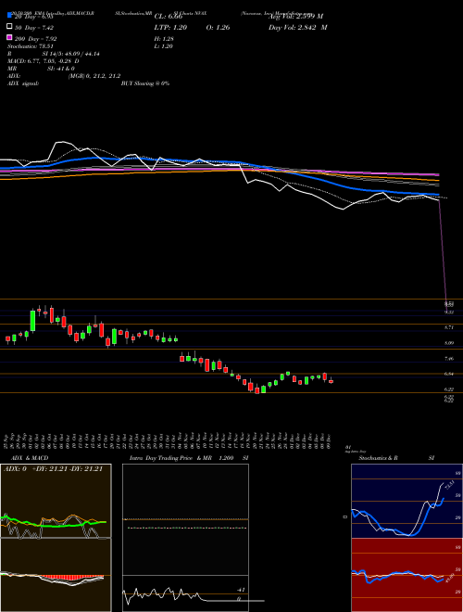463x612 pixels.
Task: Click the 'Intra Day Trading Price & MR' title
Action: coord(170,458)
